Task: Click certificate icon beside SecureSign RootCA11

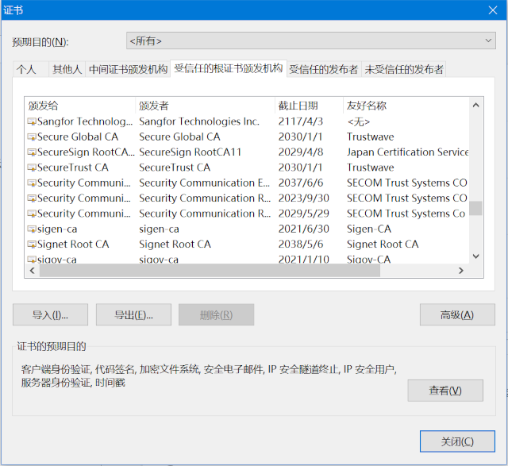Action: [x=32, y=152]
